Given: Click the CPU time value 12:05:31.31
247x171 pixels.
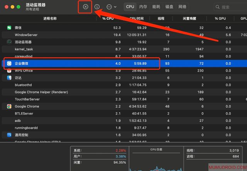Looking at the screenshot, I should [x=137, y=35].
